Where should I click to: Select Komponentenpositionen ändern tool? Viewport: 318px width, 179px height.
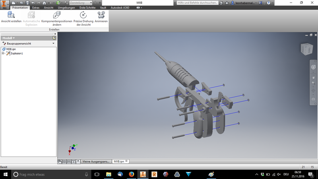pyautogui.click(x=56, y=18)
